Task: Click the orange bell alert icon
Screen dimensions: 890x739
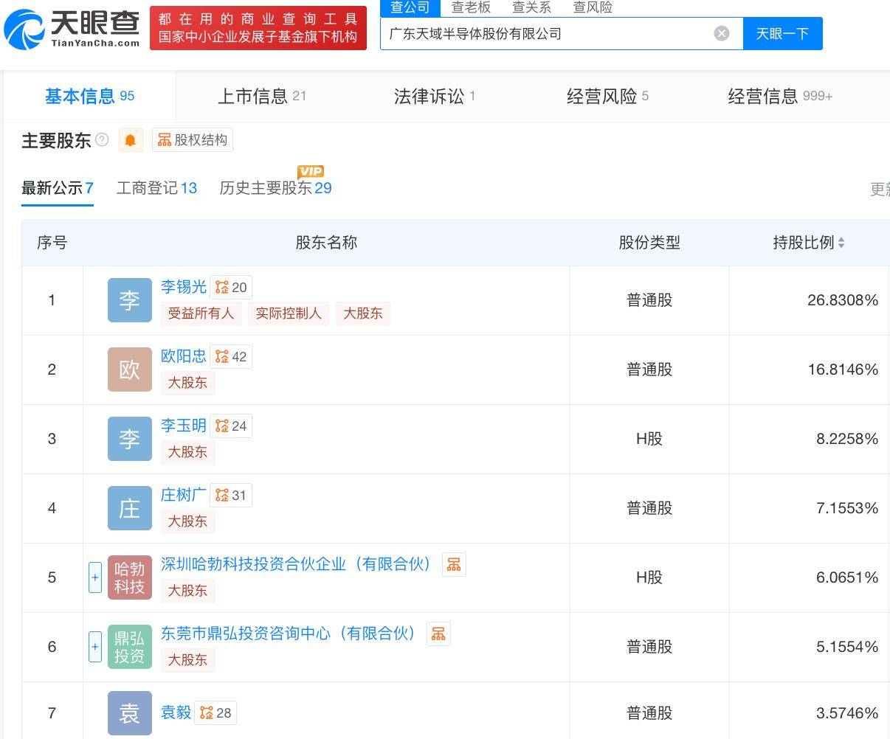Action: tap(131, 140)
